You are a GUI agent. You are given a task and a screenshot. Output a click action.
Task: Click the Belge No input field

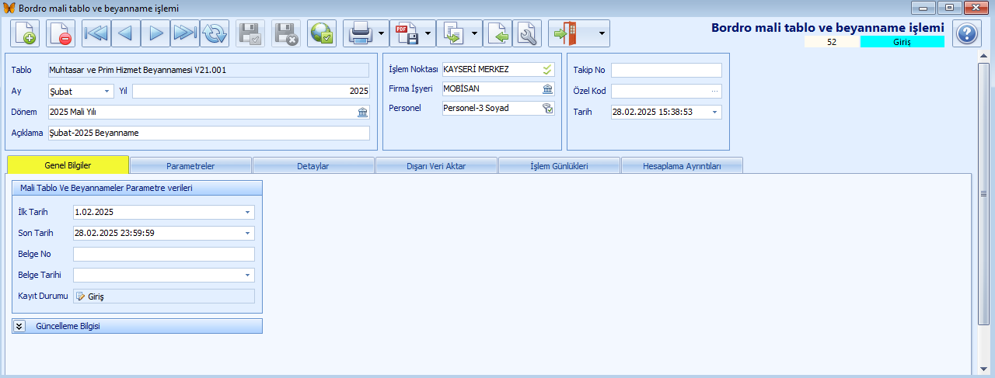click(x=163, y=254)
